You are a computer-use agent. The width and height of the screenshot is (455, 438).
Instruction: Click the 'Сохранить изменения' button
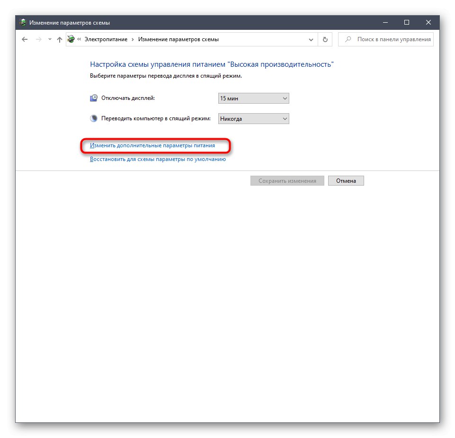click(x=287, y=180)
